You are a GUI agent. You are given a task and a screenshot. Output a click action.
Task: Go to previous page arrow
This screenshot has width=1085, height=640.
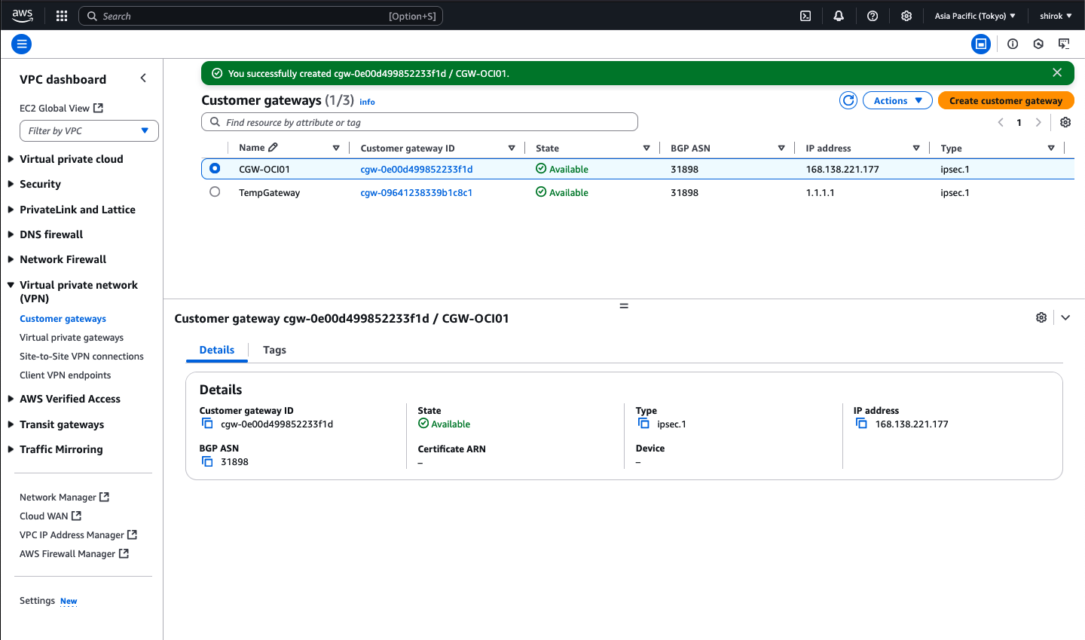tap(1001, 122)
